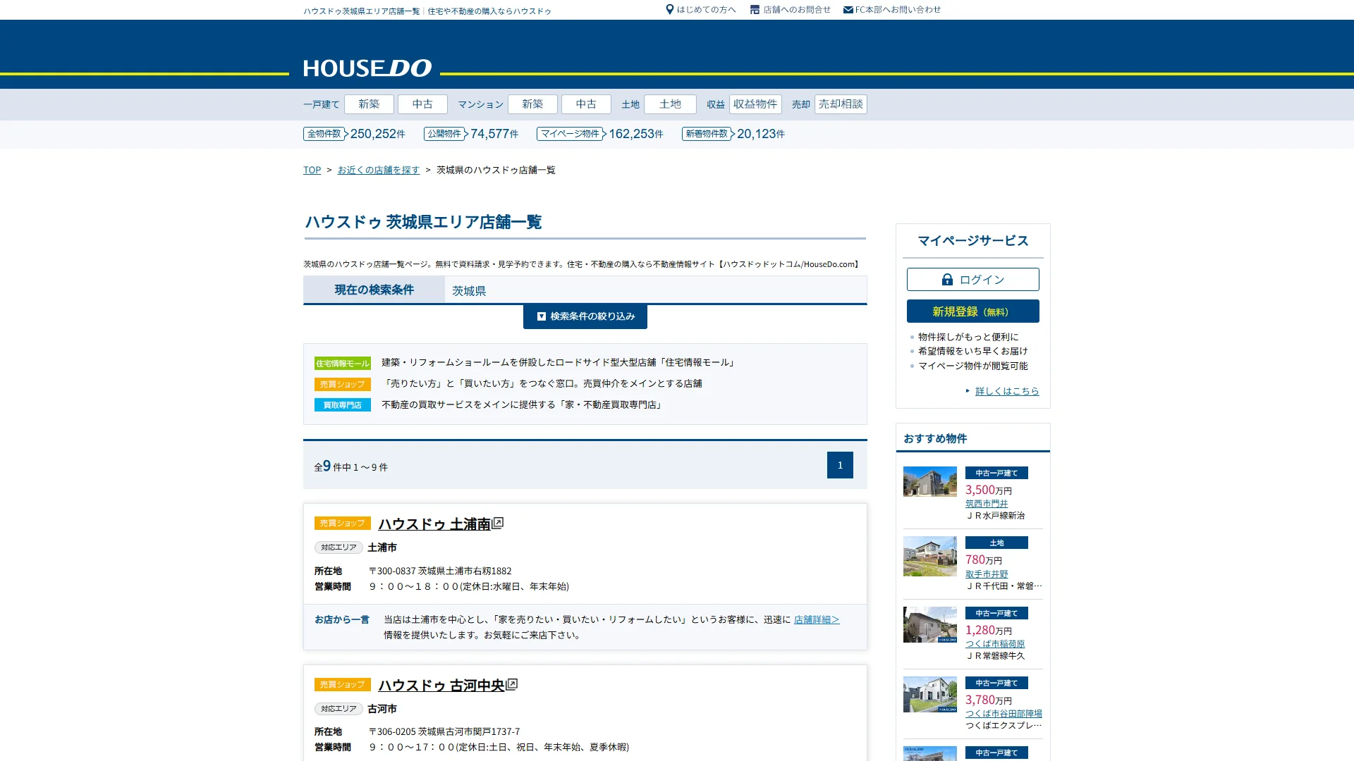Image resolution: width=1354 pixels, height=761 pixels.
Task: Click the lock icon in the ログイン button
Action: tap(947, 280)
